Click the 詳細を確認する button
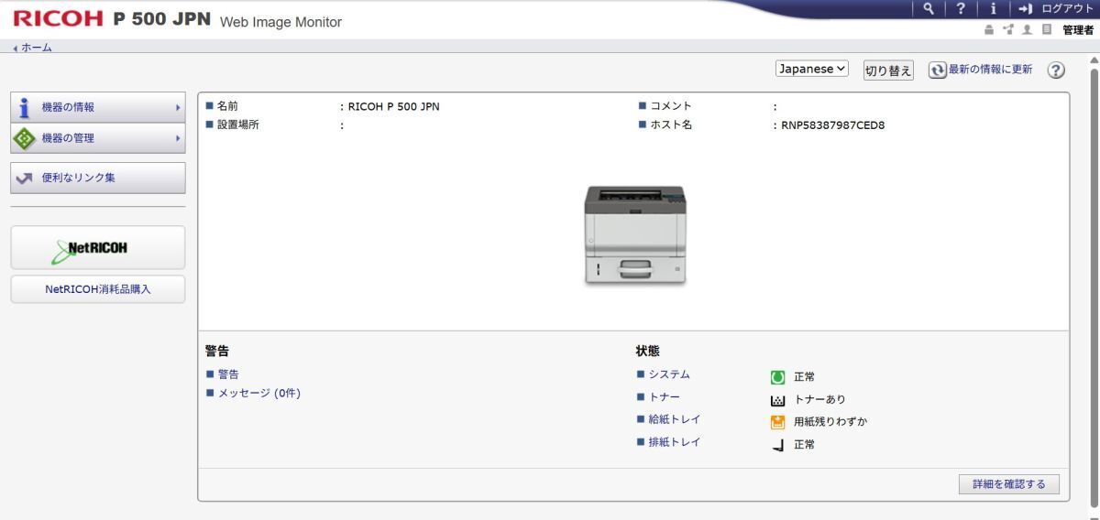The image size is (1100, 520). [x=1009, y=483]
